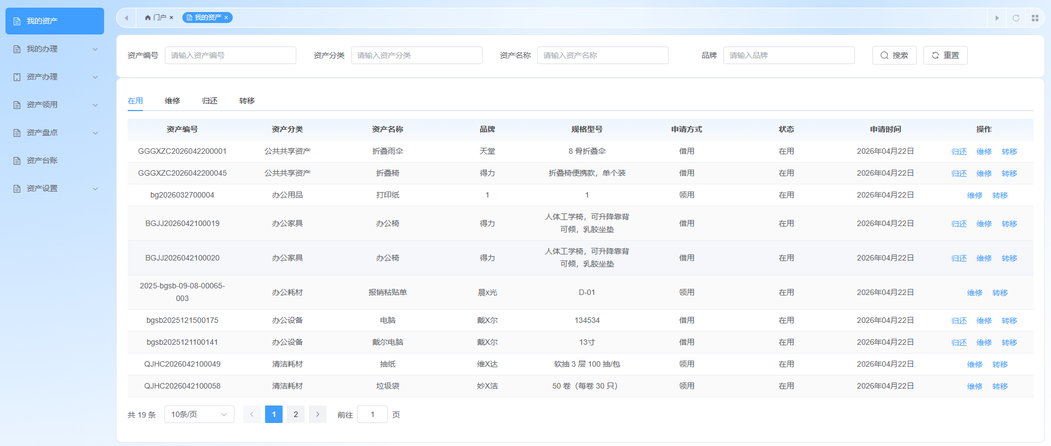This screenshot has height=446, width=1051.
Task: Close the 门户 tab with its x
Action: click(x=171, y=18)
